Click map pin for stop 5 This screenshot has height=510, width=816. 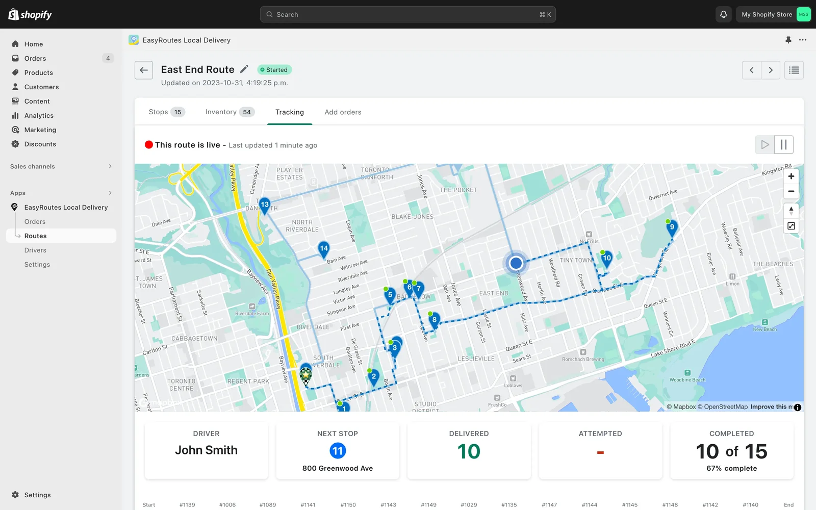pos(390,296)
